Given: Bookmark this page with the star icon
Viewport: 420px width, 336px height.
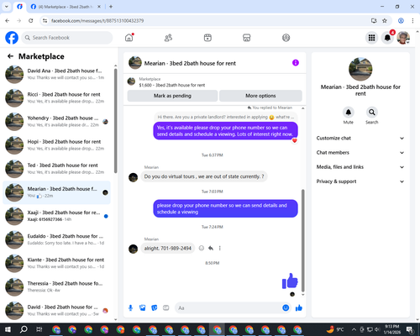Looking at the screenshot, I should point(385,20).
